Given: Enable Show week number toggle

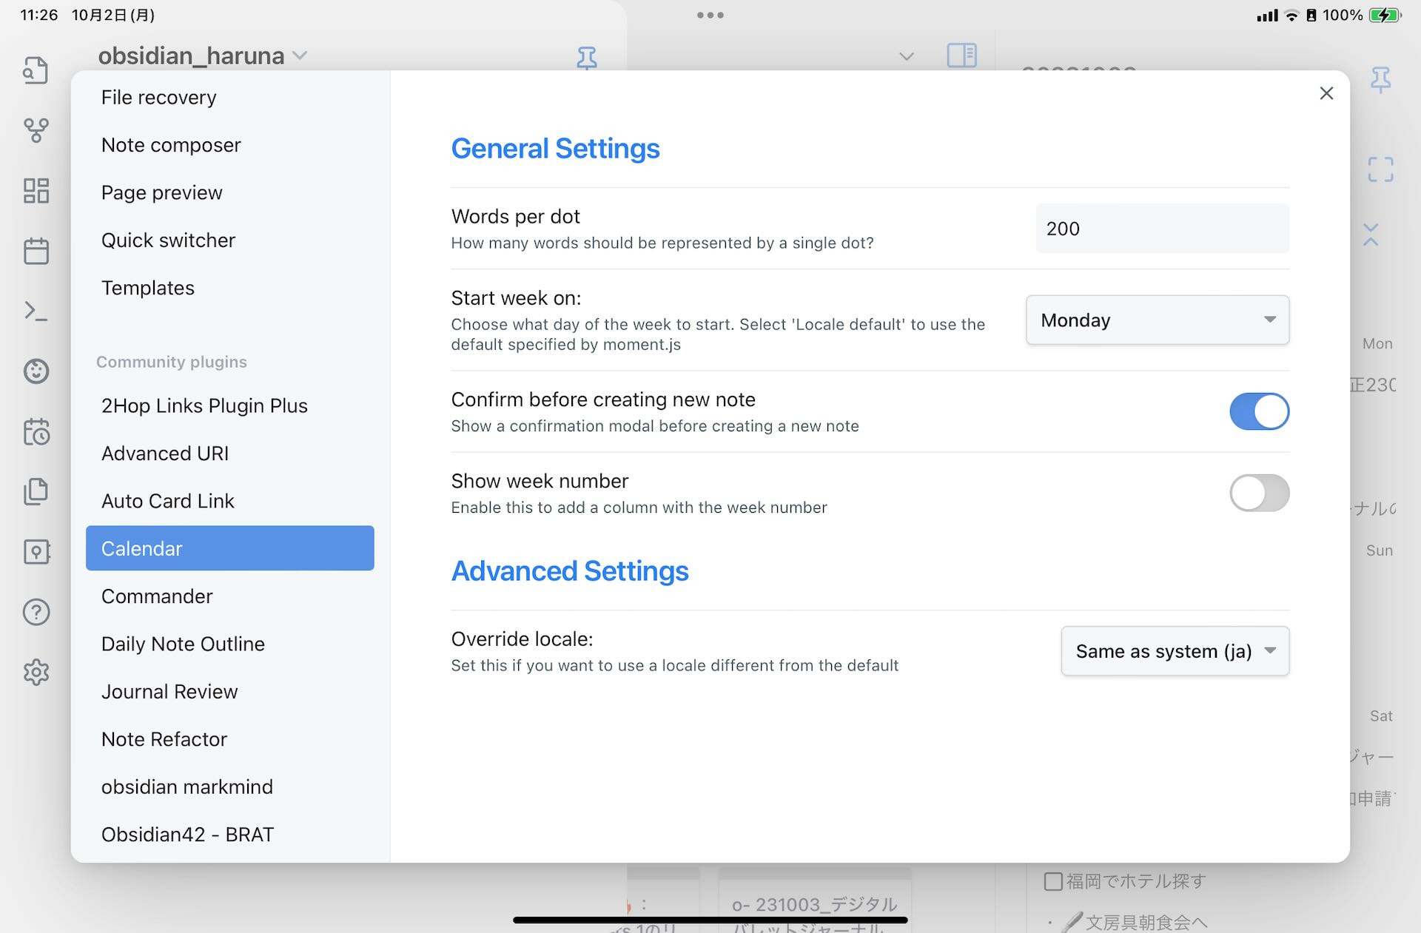Looking at the screenshot, I should [1259, 493].
